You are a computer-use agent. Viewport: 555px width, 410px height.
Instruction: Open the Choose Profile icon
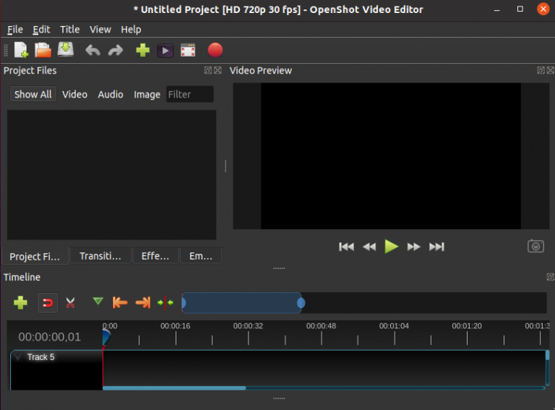pos(165,50)
